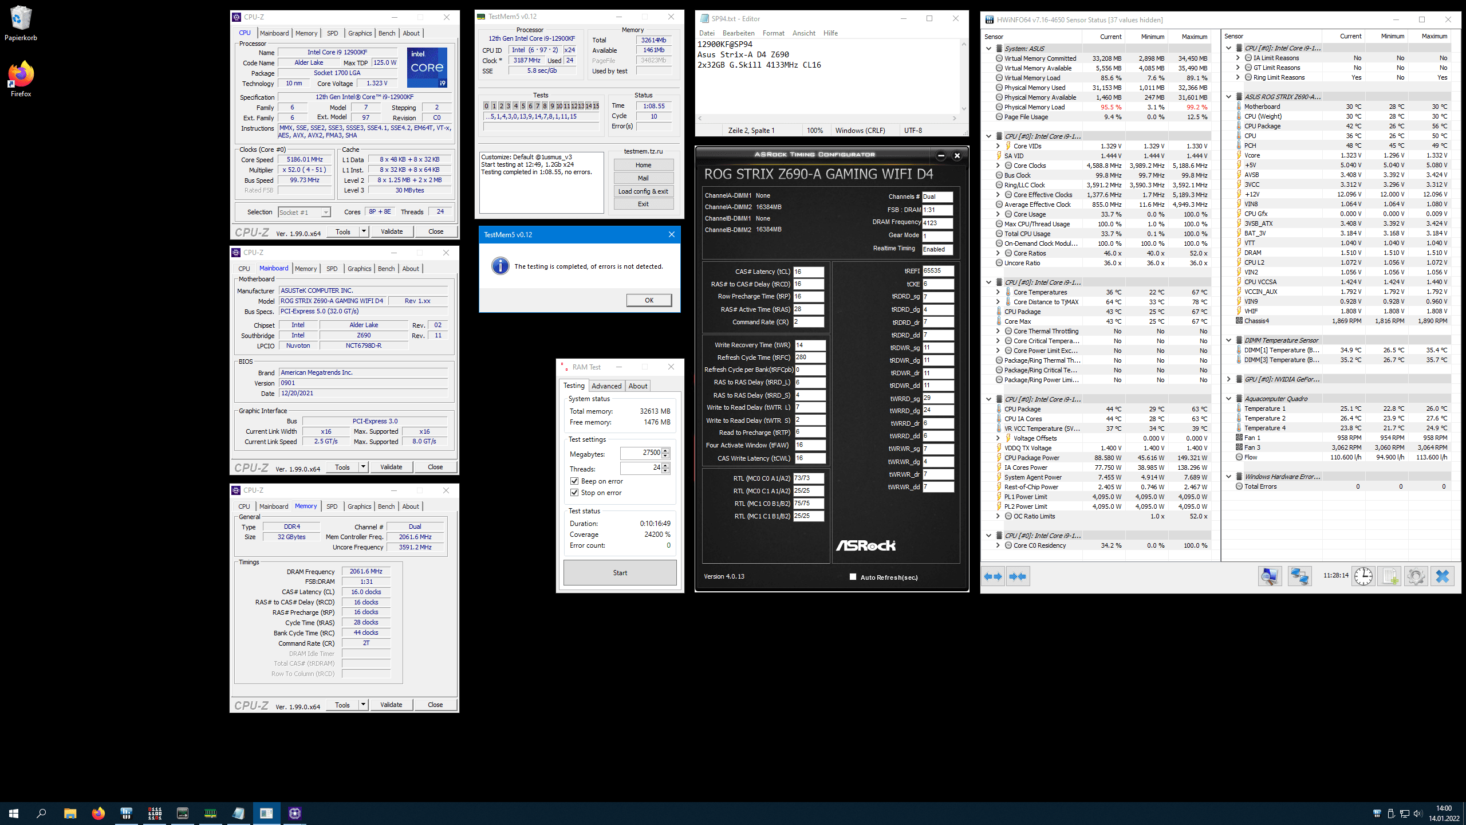1466x825 pixels.
Task: Expand the GPU NVIDIA GeForce sensor group
Action: coord(1229,379)
